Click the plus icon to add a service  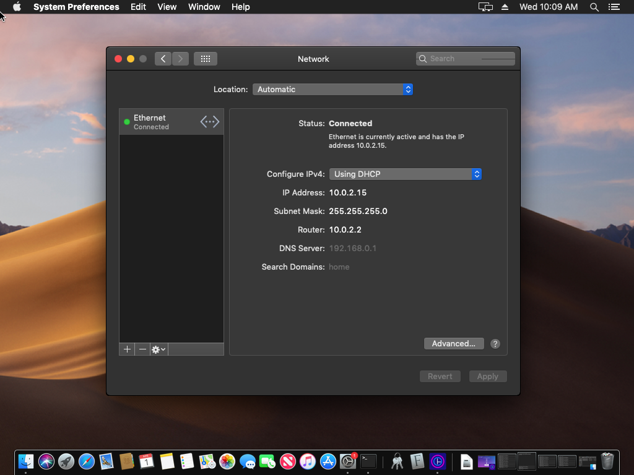coord(127,349)
